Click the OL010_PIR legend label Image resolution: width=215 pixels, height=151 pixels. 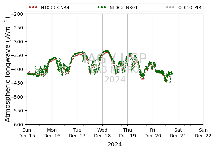[190, 8]
